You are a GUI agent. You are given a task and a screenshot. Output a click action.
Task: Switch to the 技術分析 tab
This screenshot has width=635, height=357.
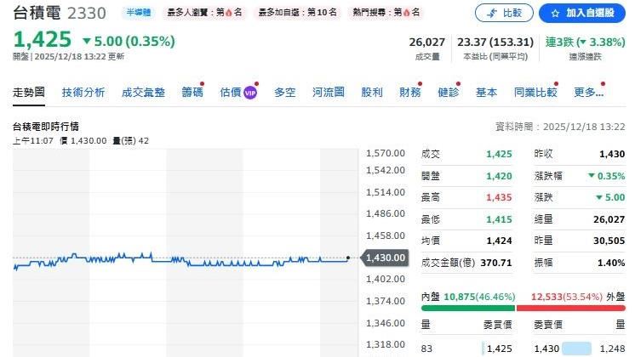tap(83, 92)
